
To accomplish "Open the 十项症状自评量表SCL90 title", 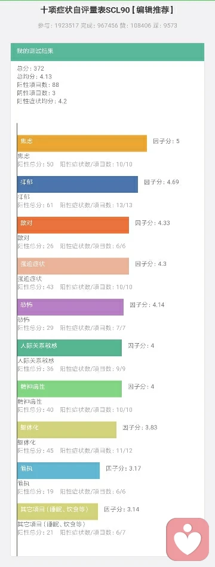I will click(107, 10).
